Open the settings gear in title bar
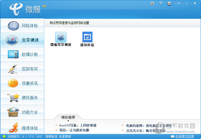Image resolution: width=201 pixels, height=139 pixels. click(169, 3)
